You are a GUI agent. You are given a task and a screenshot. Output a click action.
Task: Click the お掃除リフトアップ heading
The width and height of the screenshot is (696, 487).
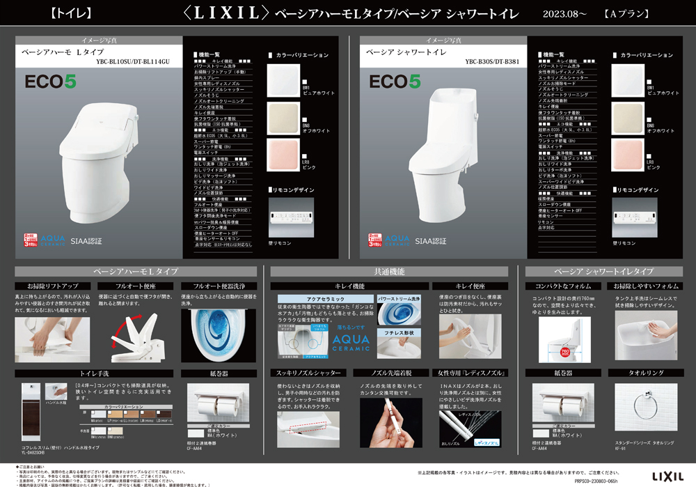pos(53,286)
